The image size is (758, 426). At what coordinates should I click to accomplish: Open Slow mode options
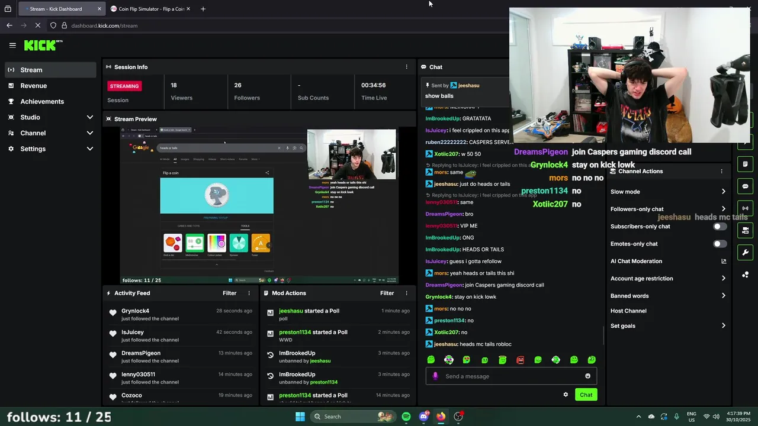pos(668,192)
